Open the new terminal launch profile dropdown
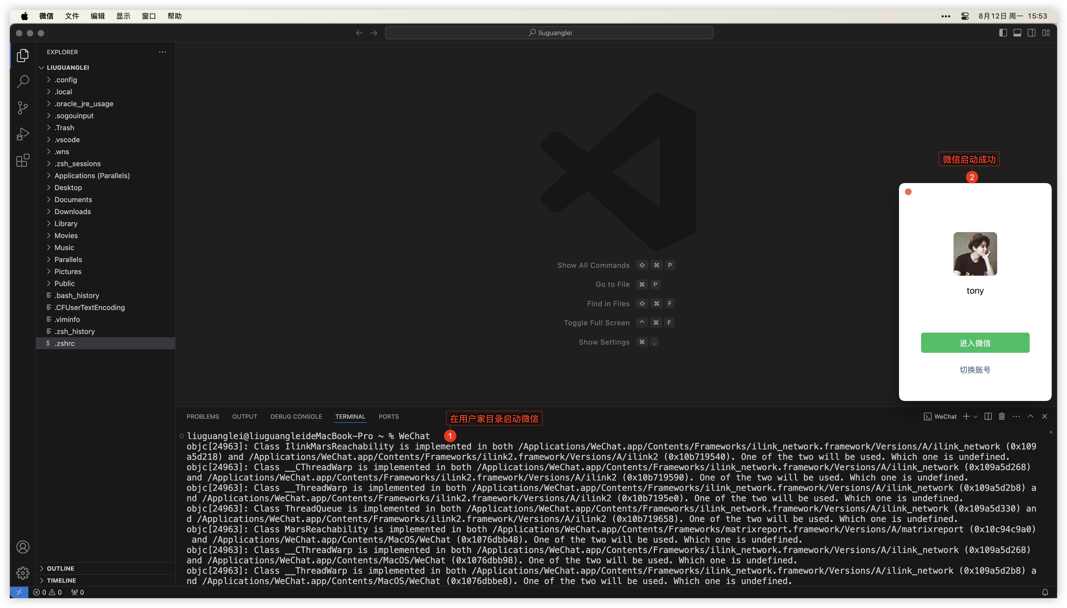This screenshot has height=608, width=1067. 975,416
